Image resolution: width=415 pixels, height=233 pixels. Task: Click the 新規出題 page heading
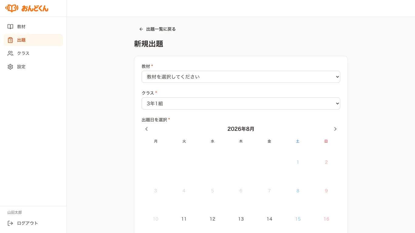point(149,44)
